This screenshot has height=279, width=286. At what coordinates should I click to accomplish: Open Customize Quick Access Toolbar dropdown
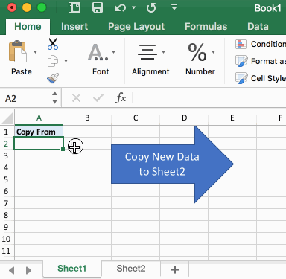(174, 7)
